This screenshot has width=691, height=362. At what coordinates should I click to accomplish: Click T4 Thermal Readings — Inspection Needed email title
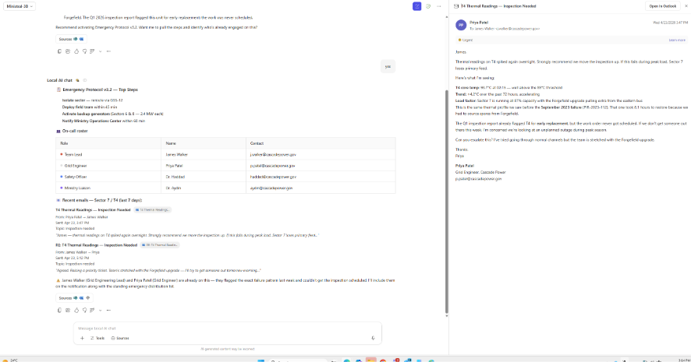[x=93, y=210]
